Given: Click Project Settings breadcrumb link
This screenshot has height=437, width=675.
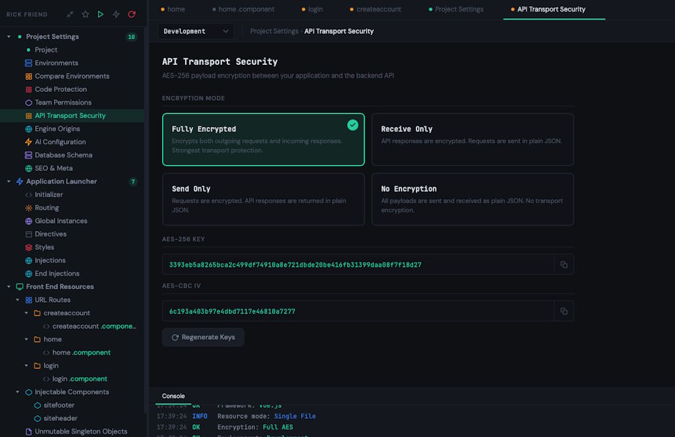Looking at the screenshot, I should [274, 31].
